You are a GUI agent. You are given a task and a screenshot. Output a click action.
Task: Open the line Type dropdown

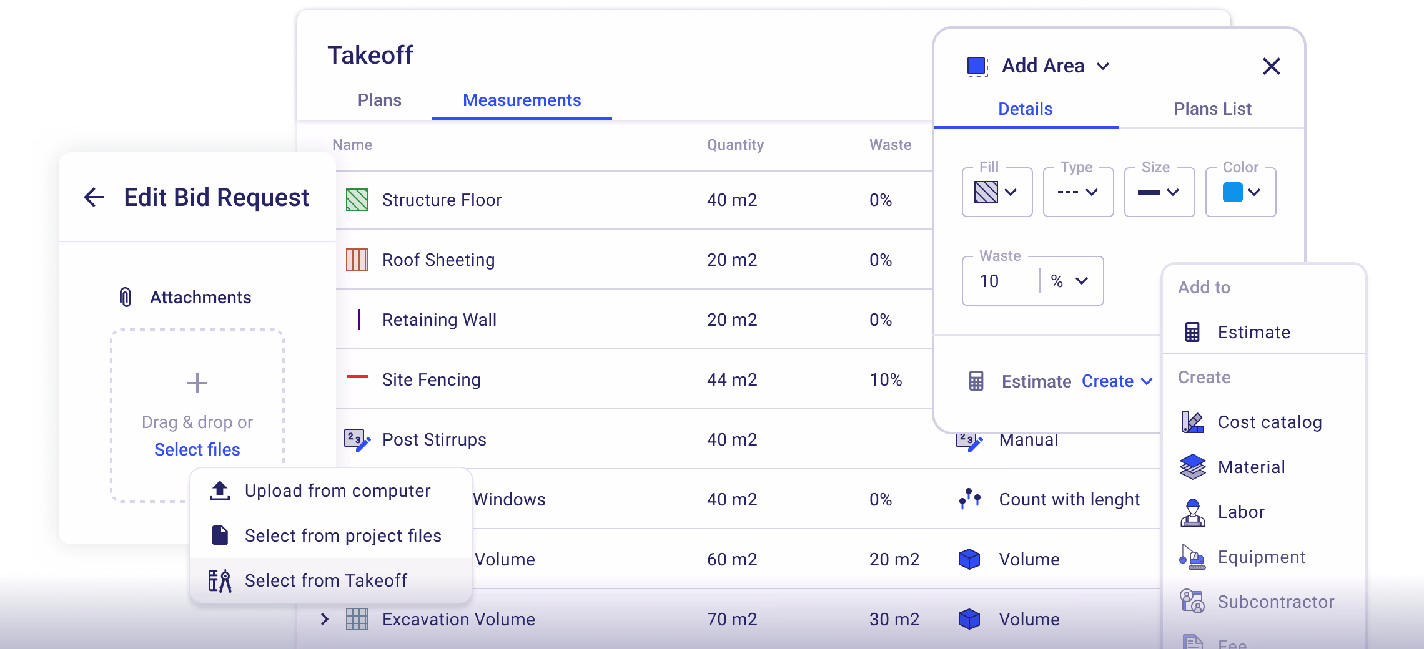[x=1079, y=192]
